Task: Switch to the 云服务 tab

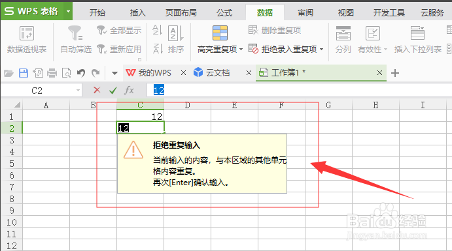Action: [x=432, y=12]
